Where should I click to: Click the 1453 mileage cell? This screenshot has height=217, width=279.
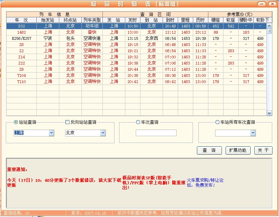(x=185, y=39)
